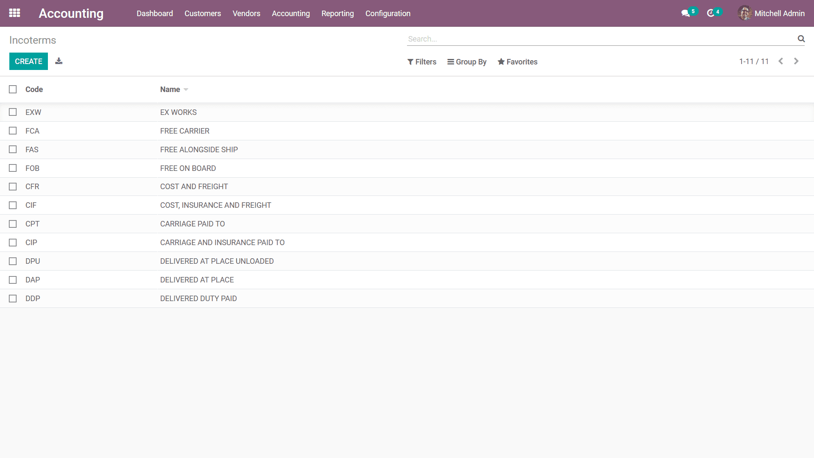The height and width of the screenshot is (458, 814).
Task: Sort by the Code column header
Action: 34,89
